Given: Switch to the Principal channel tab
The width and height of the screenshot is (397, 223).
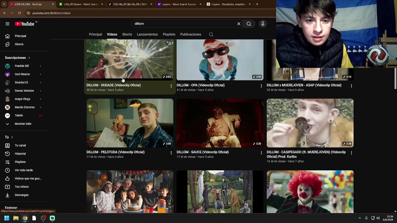Looking at the screenshot, I should click(96, 34).
